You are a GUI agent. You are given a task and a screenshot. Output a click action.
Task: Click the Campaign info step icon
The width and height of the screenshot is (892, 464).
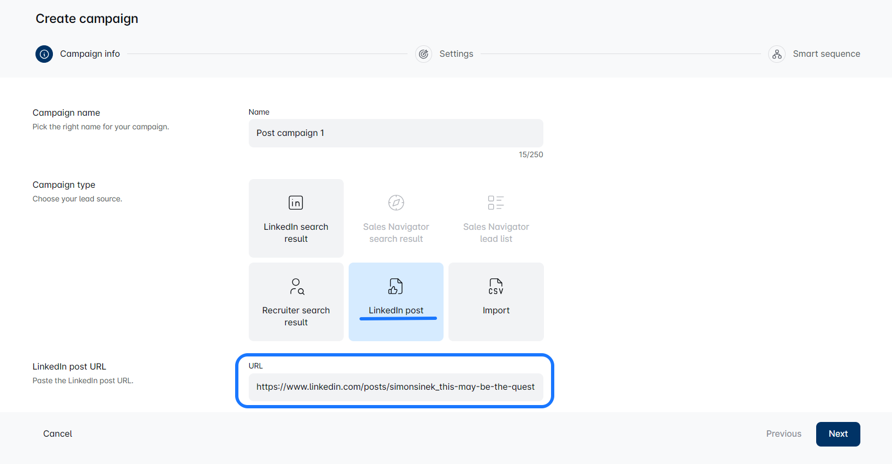point(44,54)
